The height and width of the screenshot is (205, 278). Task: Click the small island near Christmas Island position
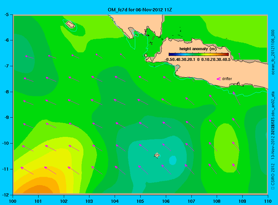[x=157, y=155]
